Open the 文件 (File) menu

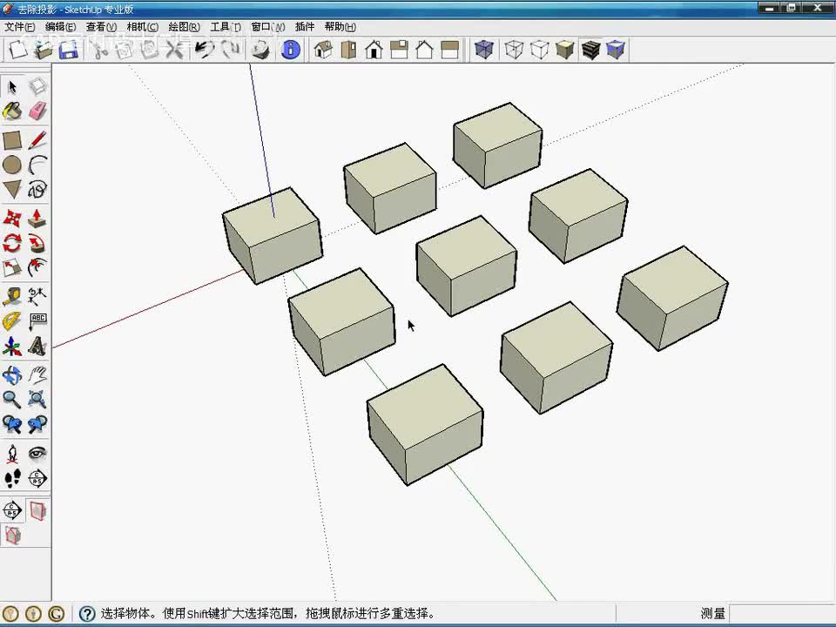click(19, 27)
